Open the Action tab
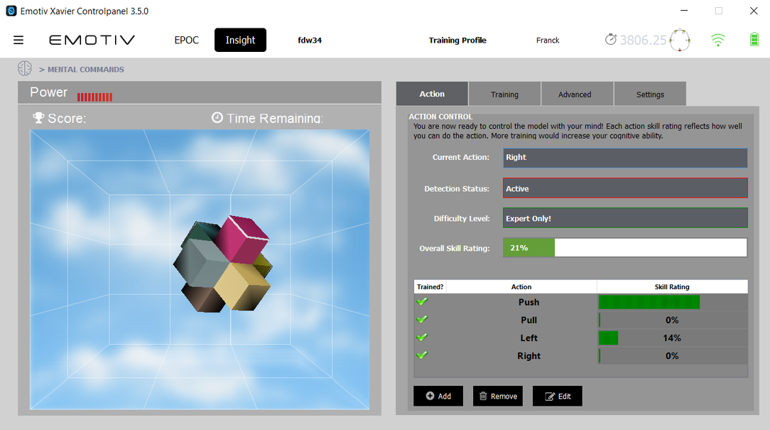 tap(432, 94)
